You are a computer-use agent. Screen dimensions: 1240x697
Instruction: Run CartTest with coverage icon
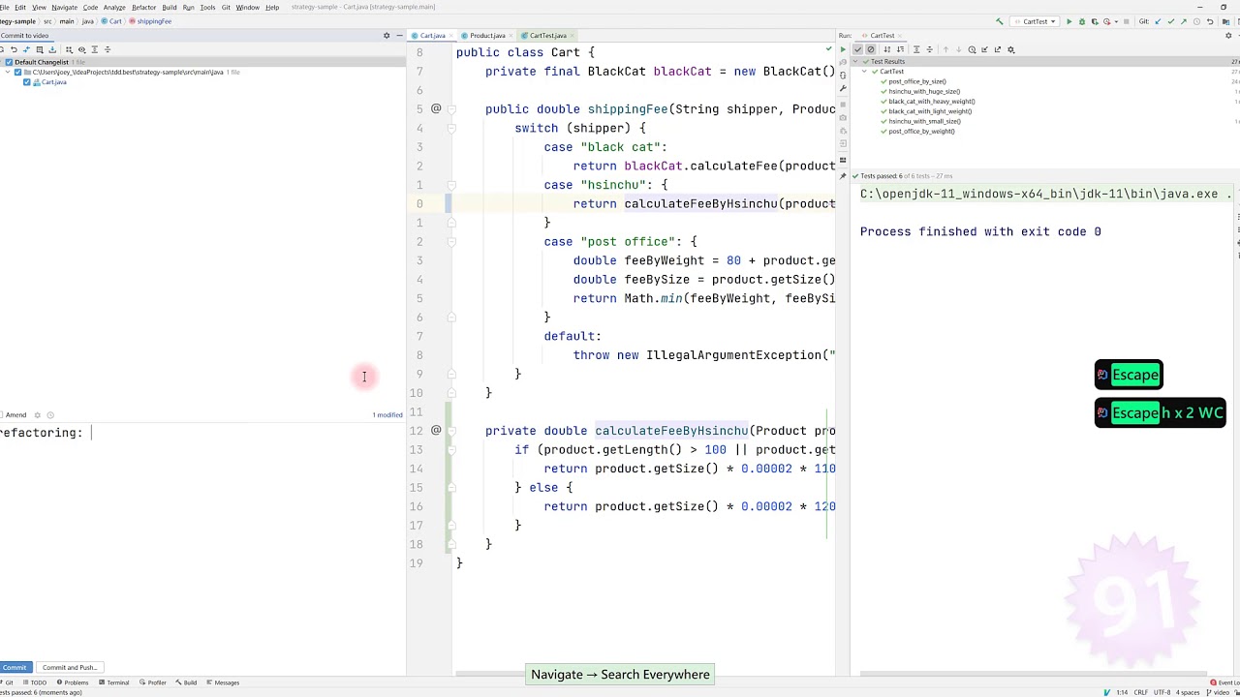[1095, 21]
